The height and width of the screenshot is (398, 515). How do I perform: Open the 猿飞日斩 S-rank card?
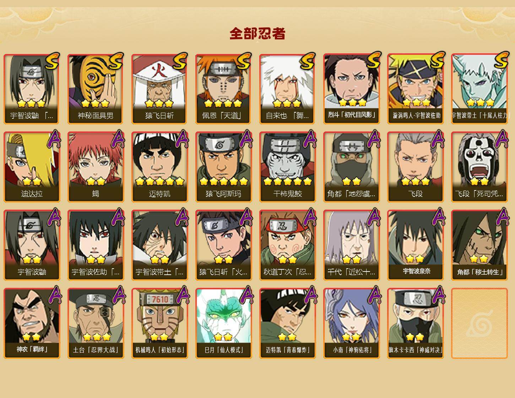click(159, 89)
